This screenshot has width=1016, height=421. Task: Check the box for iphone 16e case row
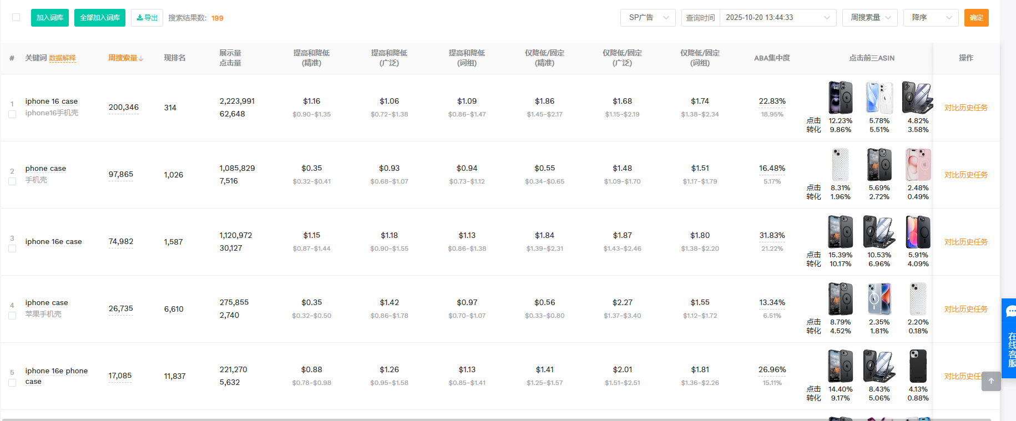(x=12, y=248)
